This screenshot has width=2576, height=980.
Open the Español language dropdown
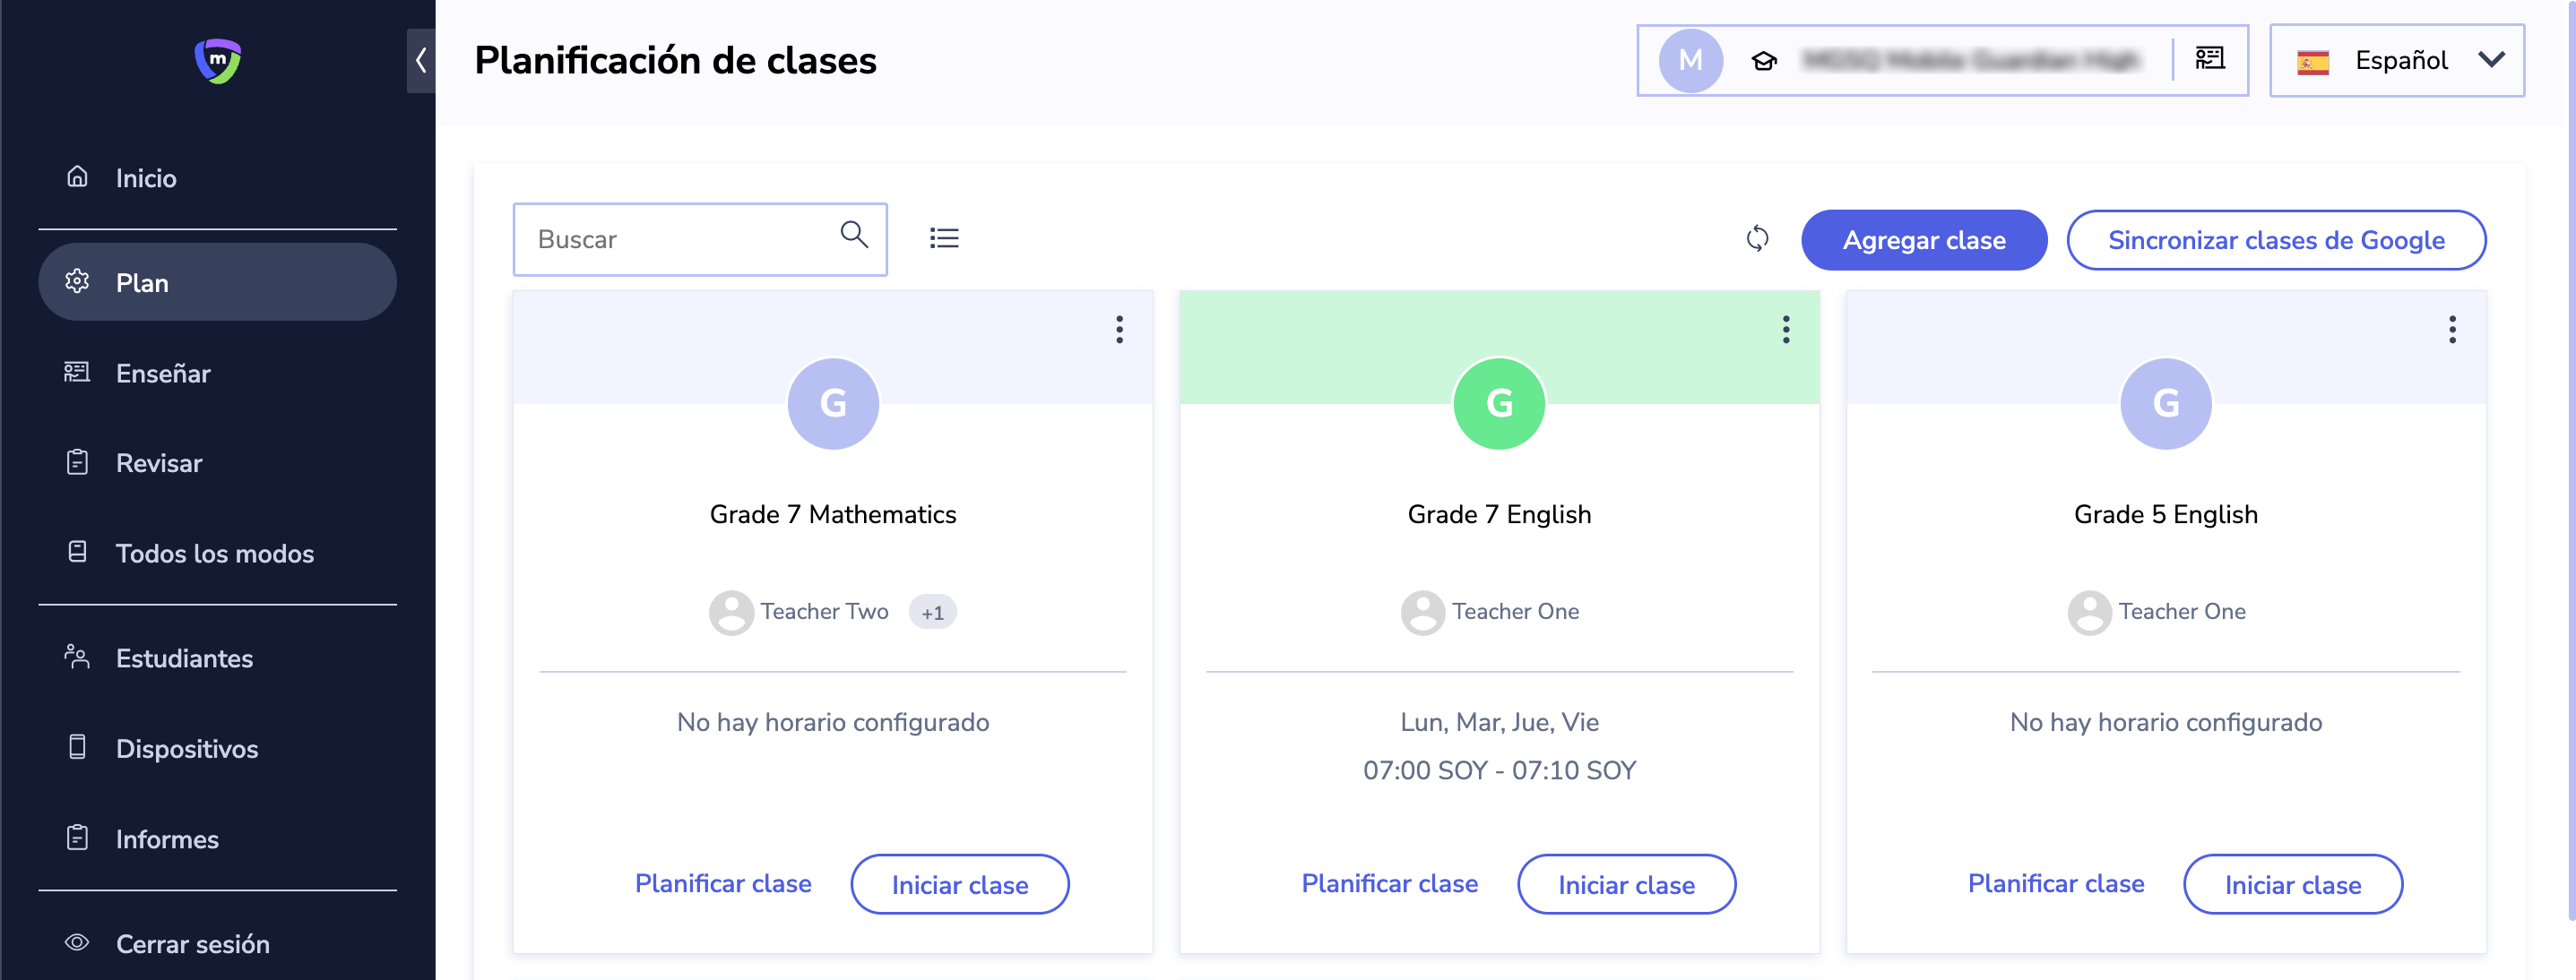pos(2396,61)
